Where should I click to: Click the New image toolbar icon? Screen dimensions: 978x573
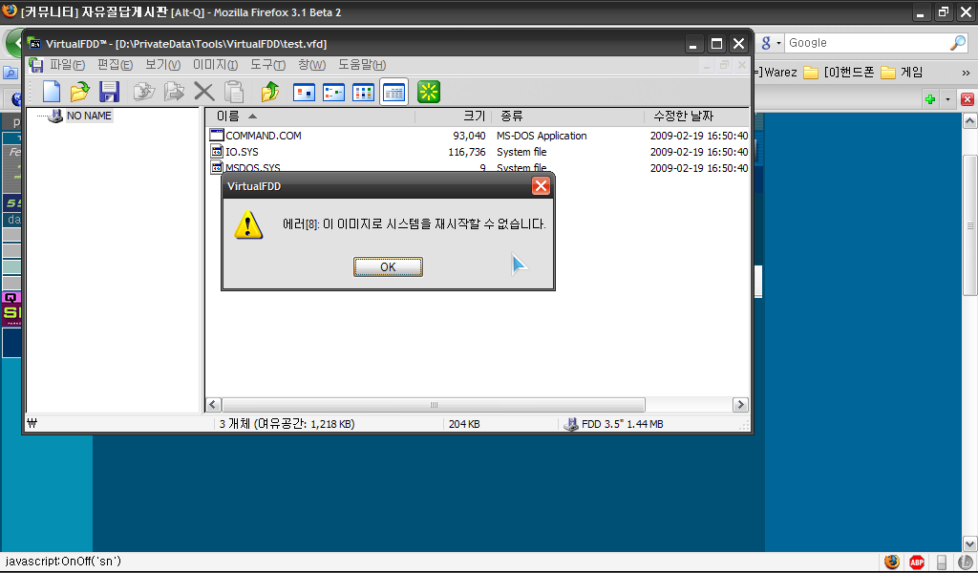[x=52, y=93]
